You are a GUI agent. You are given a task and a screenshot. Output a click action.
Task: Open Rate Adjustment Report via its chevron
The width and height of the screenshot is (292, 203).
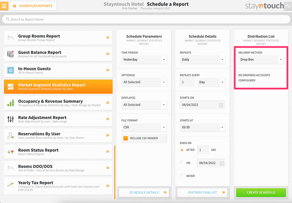[108, 119]
